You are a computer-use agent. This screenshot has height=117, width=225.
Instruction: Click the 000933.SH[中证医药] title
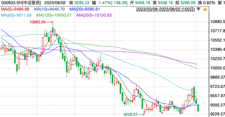(21, 3)
